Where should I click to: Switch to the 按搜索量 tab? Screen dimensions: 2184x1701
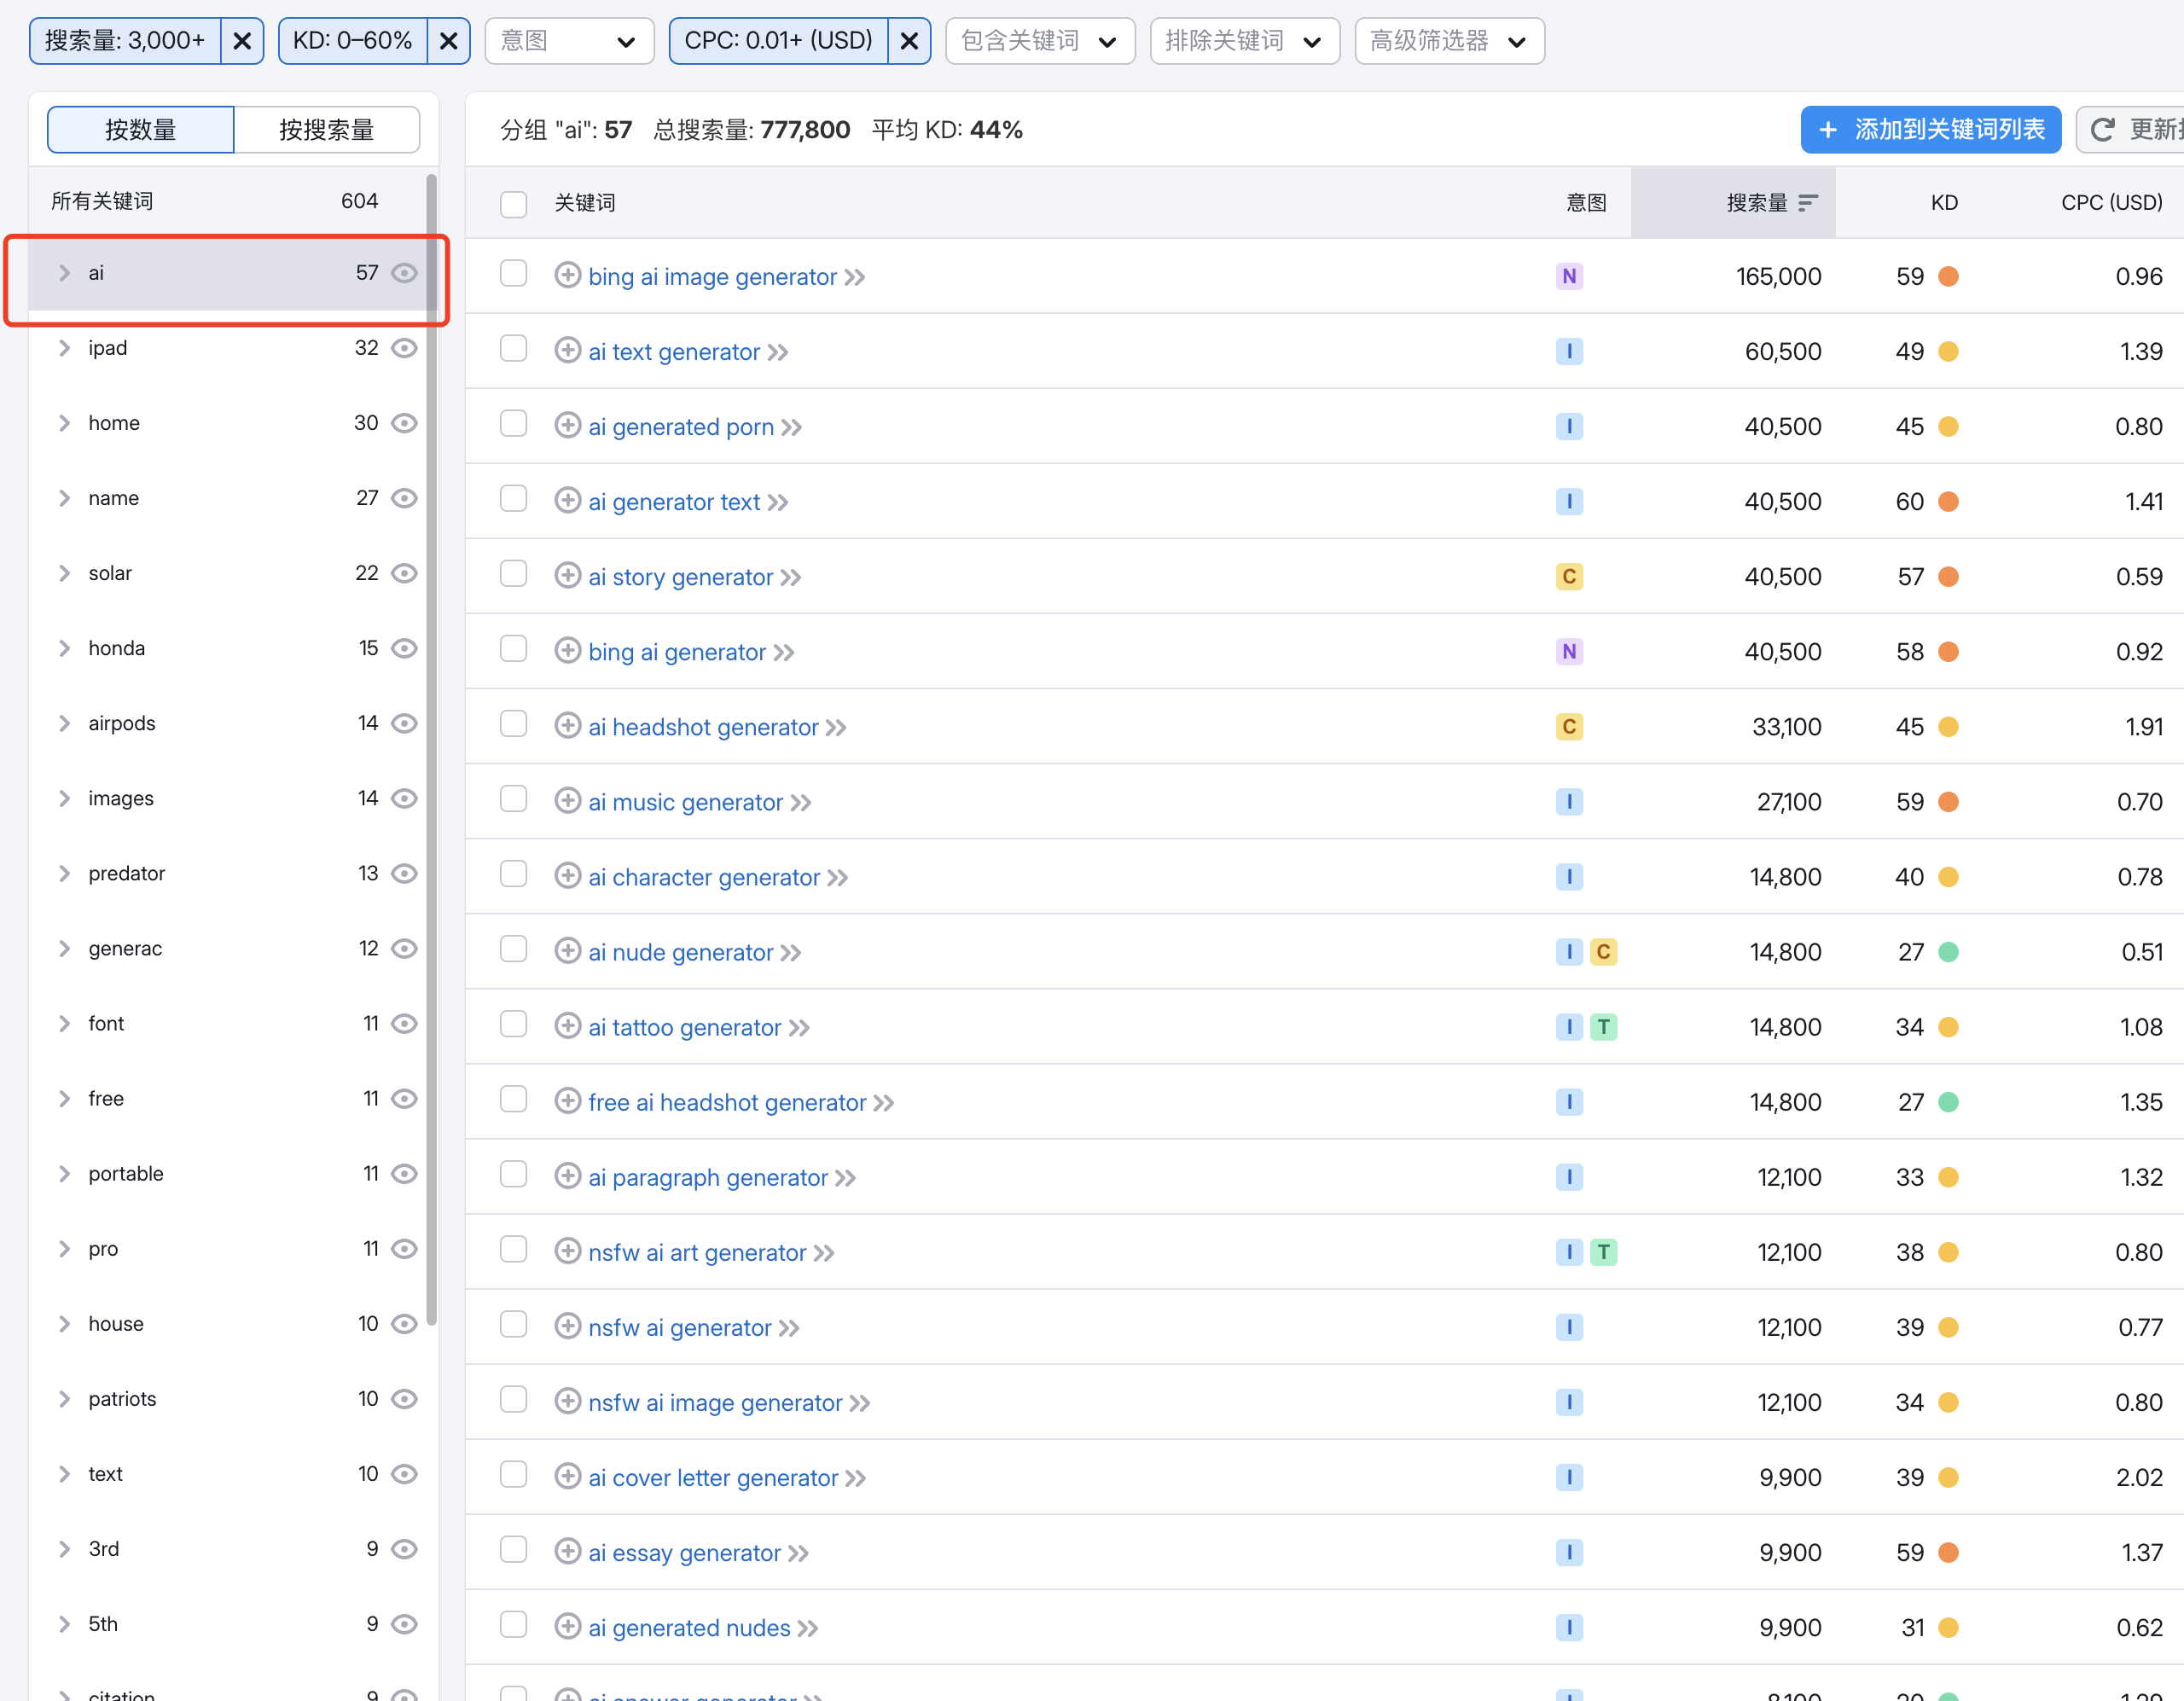coord(326,130)
